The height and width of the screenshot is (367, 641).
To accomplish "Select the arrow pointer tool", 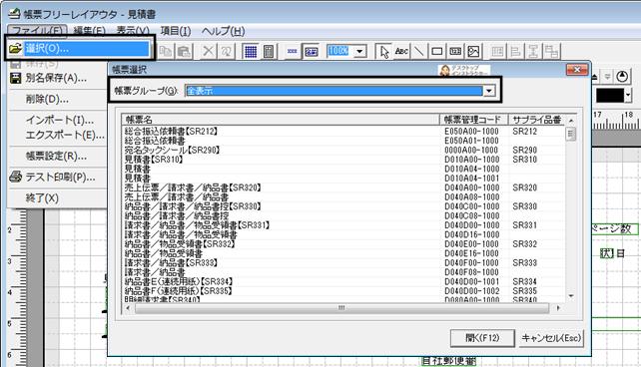I will pyautogui.click(x=384, y=52).
